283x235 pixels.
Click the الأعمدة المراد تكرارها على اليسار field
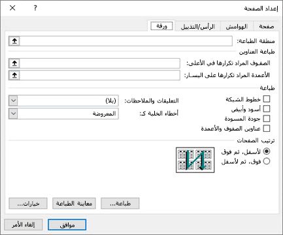(100, 75)
